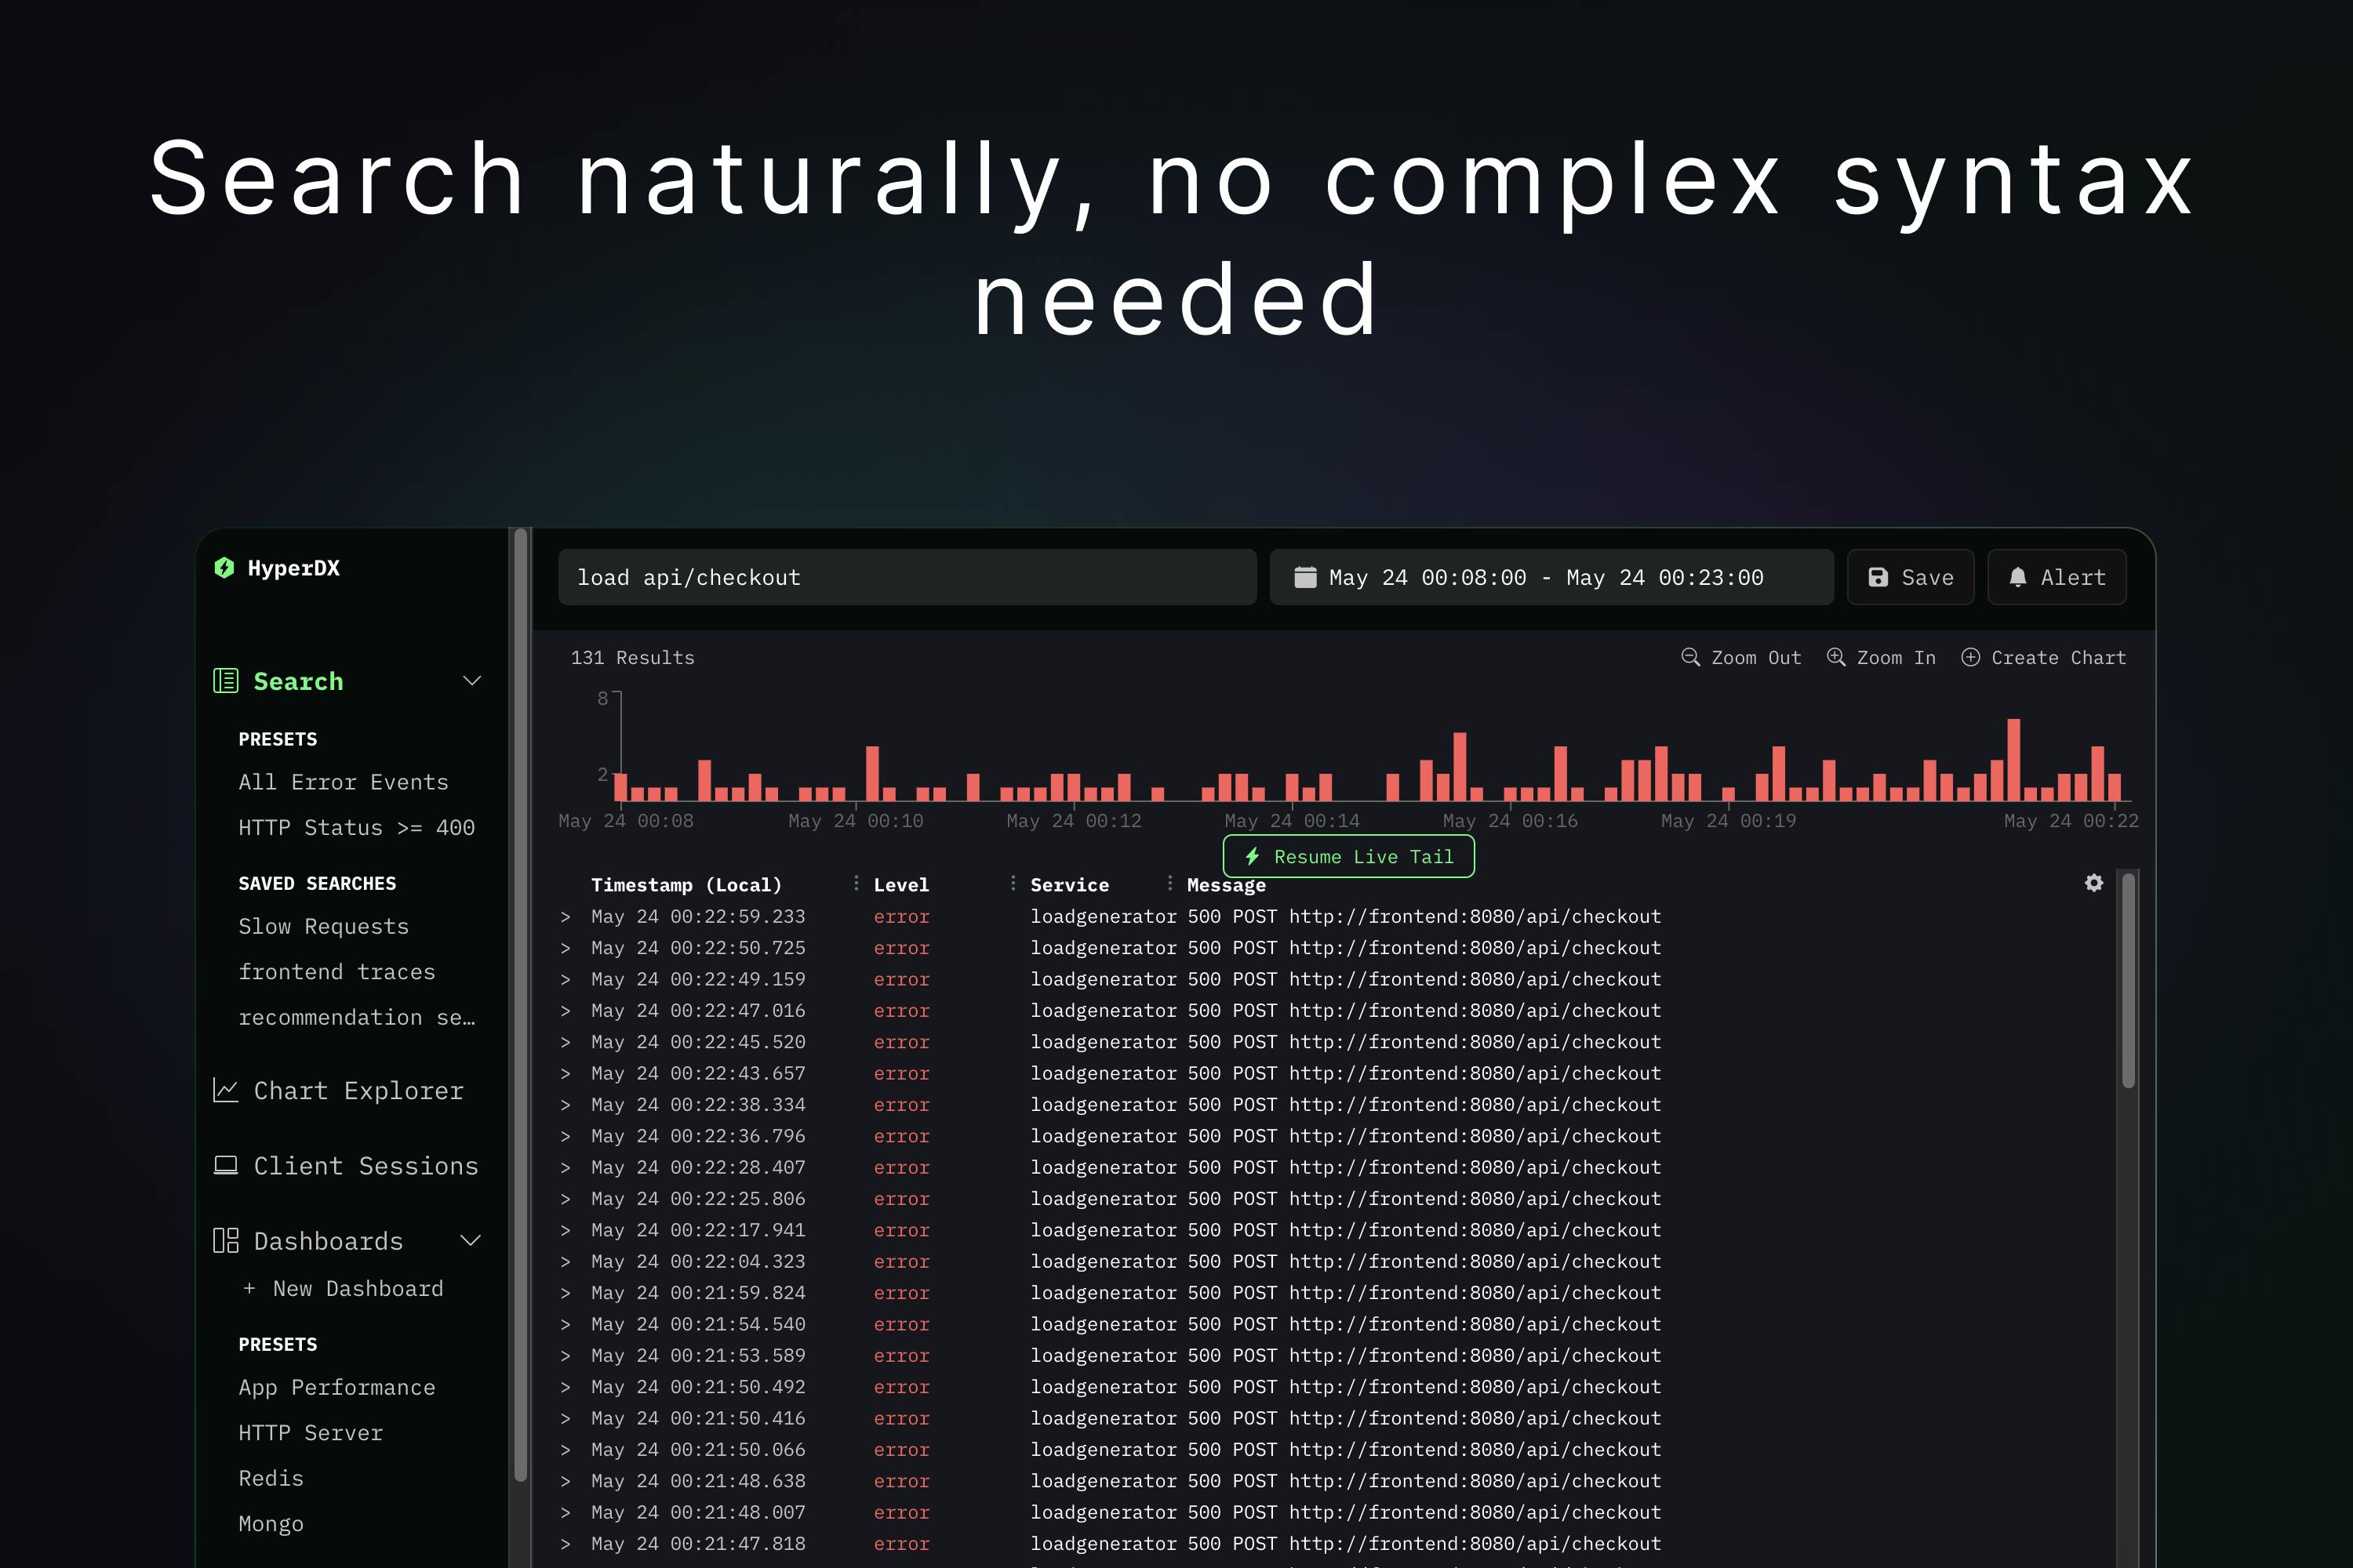
Task: Collapse the Dashboards section chevron
Action: (x=470, y=1241)
